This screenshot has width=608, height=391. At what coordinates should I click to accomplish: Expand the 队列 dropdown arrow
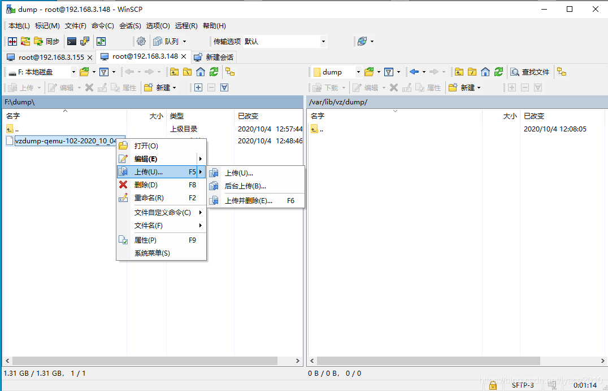pyautogui.click(x=185, y=41)
